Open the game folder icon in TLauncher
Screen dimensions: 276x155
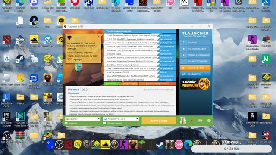(200, 121)
